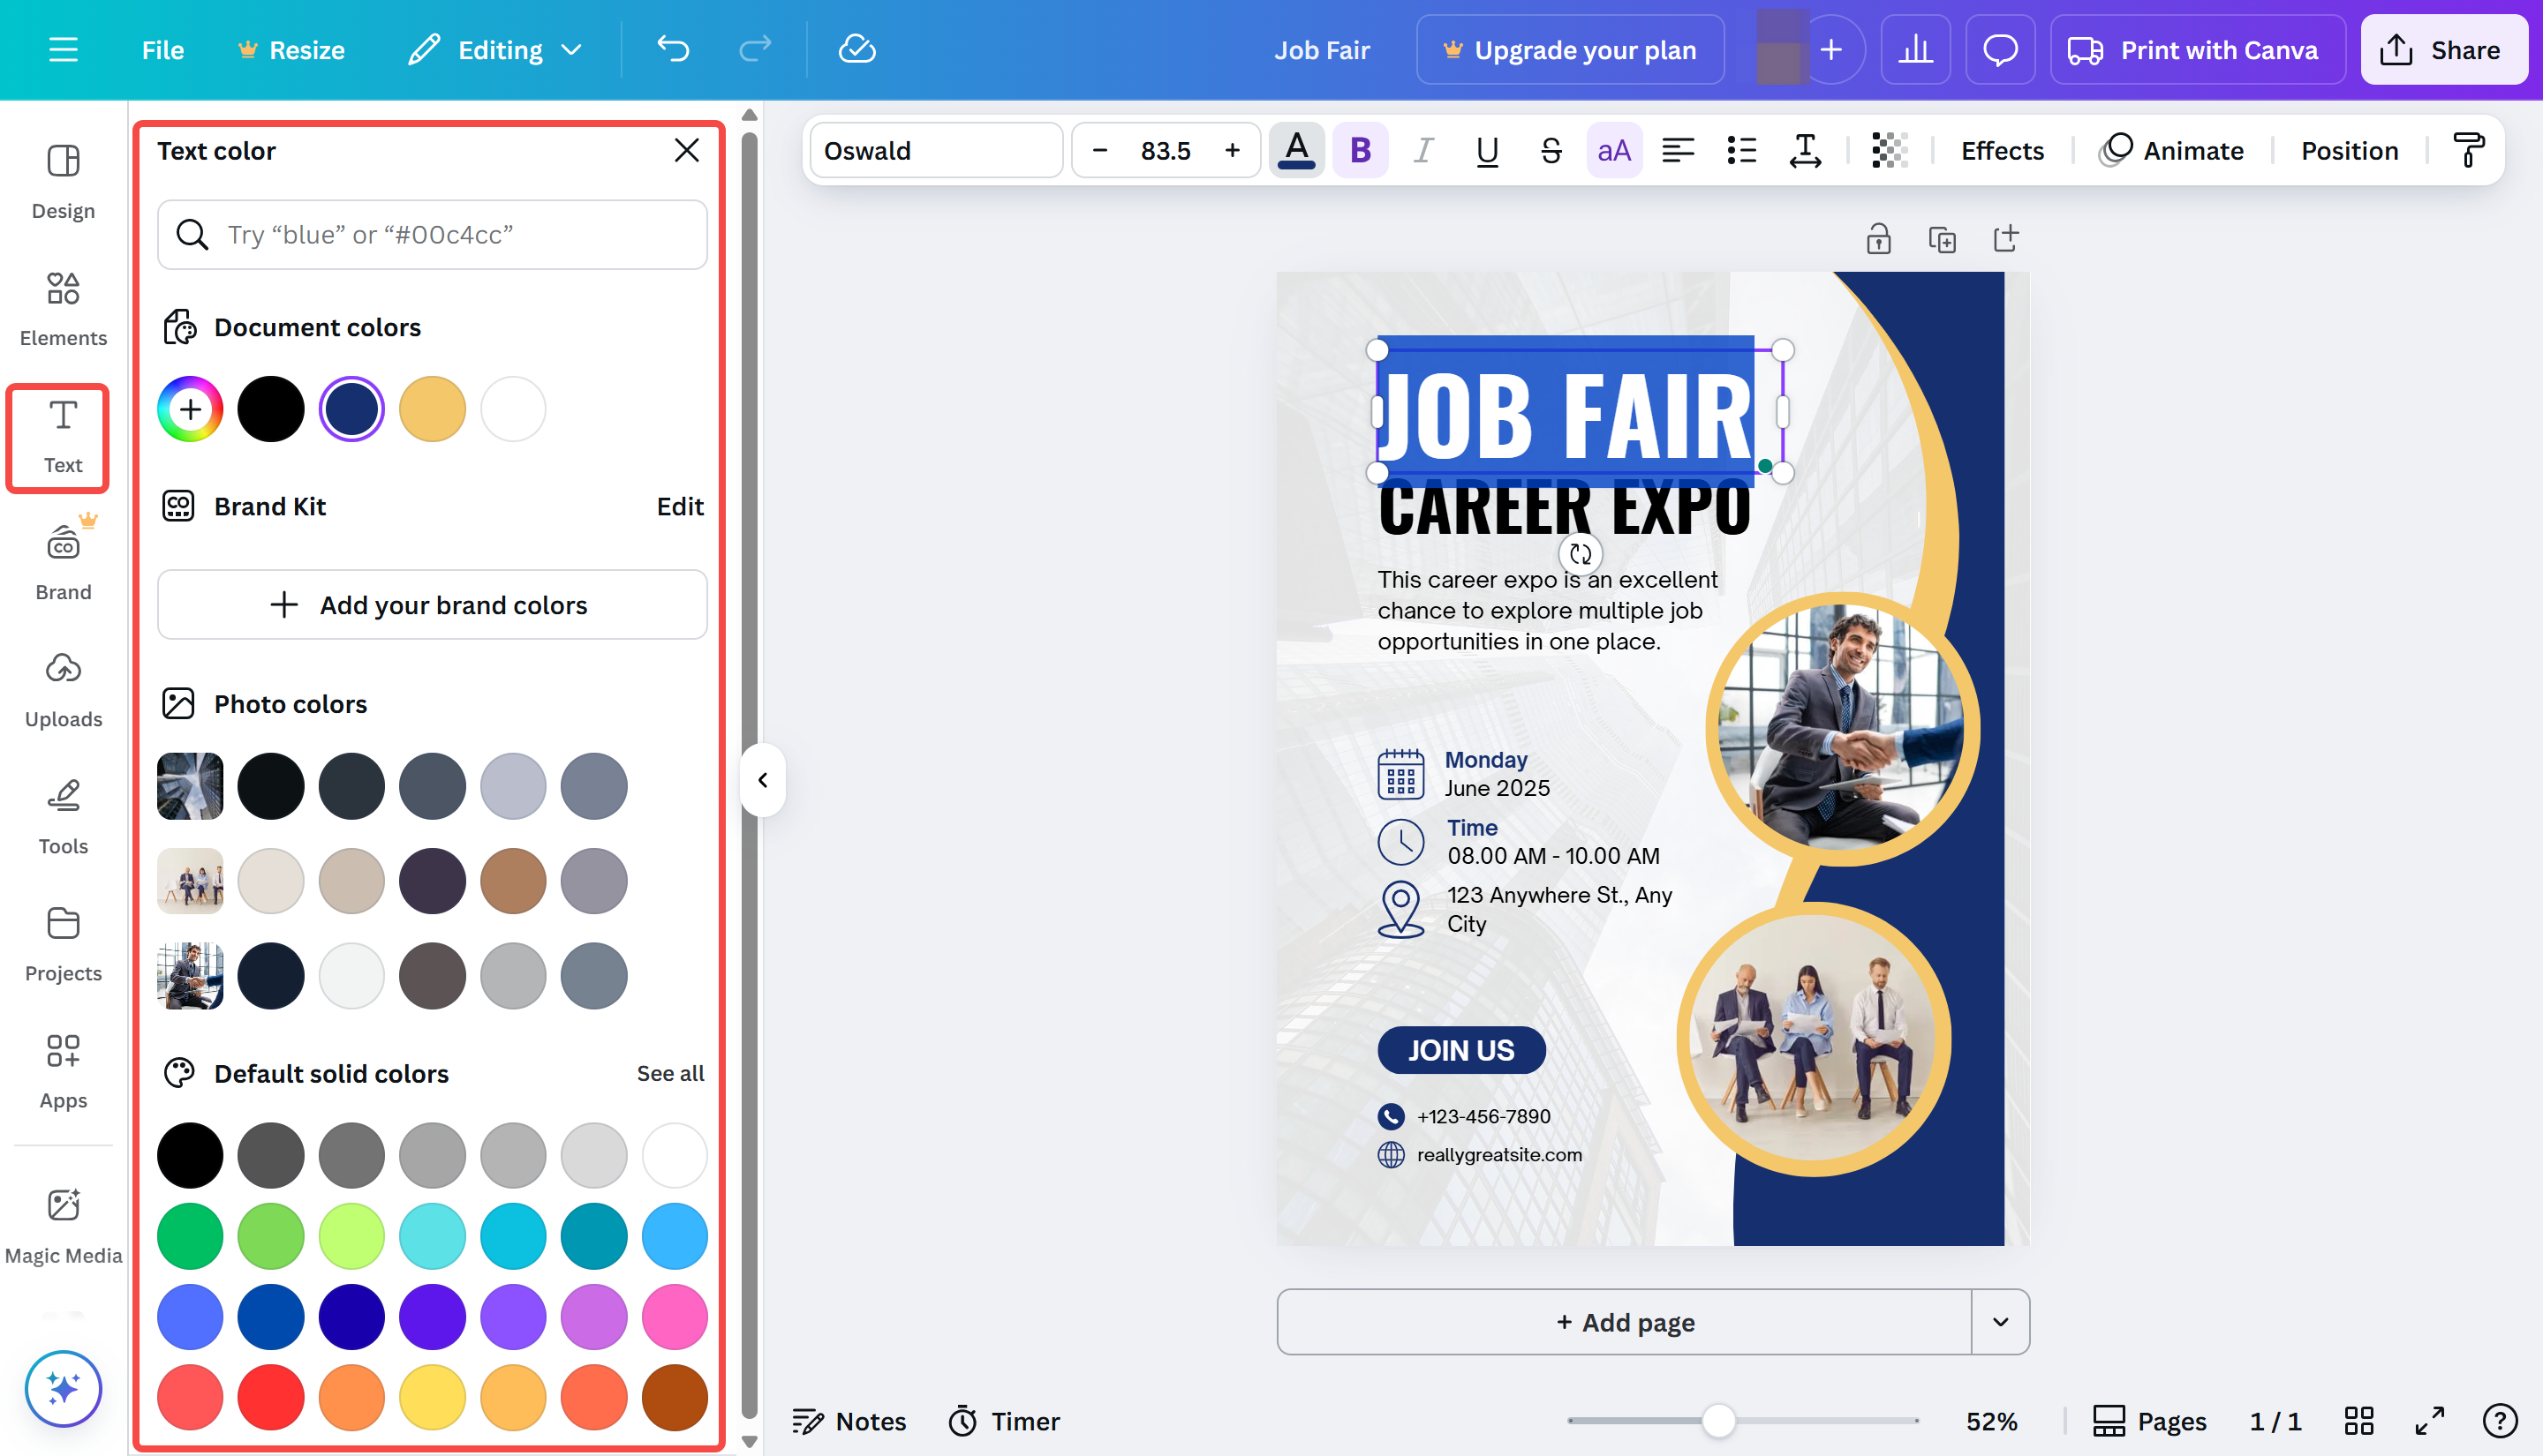Image resolution: width=2543 pixels, height=1456 pixels.
Task: Toggle bold on the selected text
Action: (x=1360, y=150)
